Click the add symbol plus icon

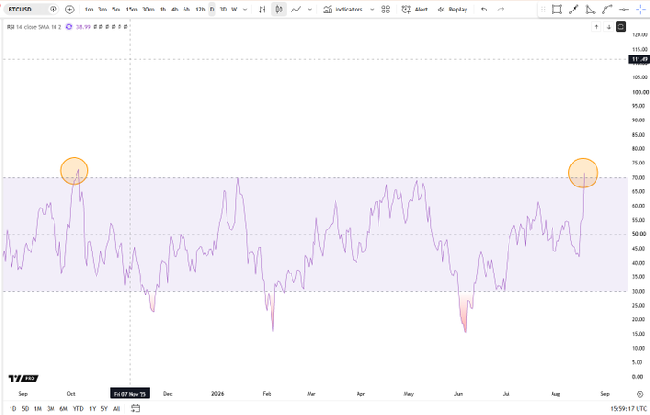pos(70,10)
